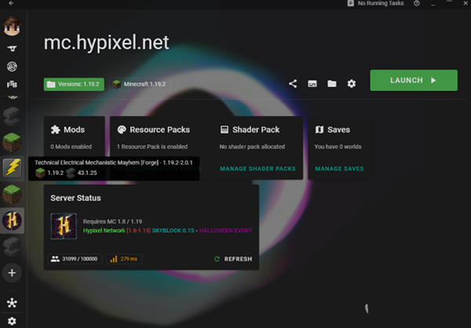The height and width of the screenshot is (328, 471).
Task: Go back using the top-left arrow
Action: click(x=10, y=4)
